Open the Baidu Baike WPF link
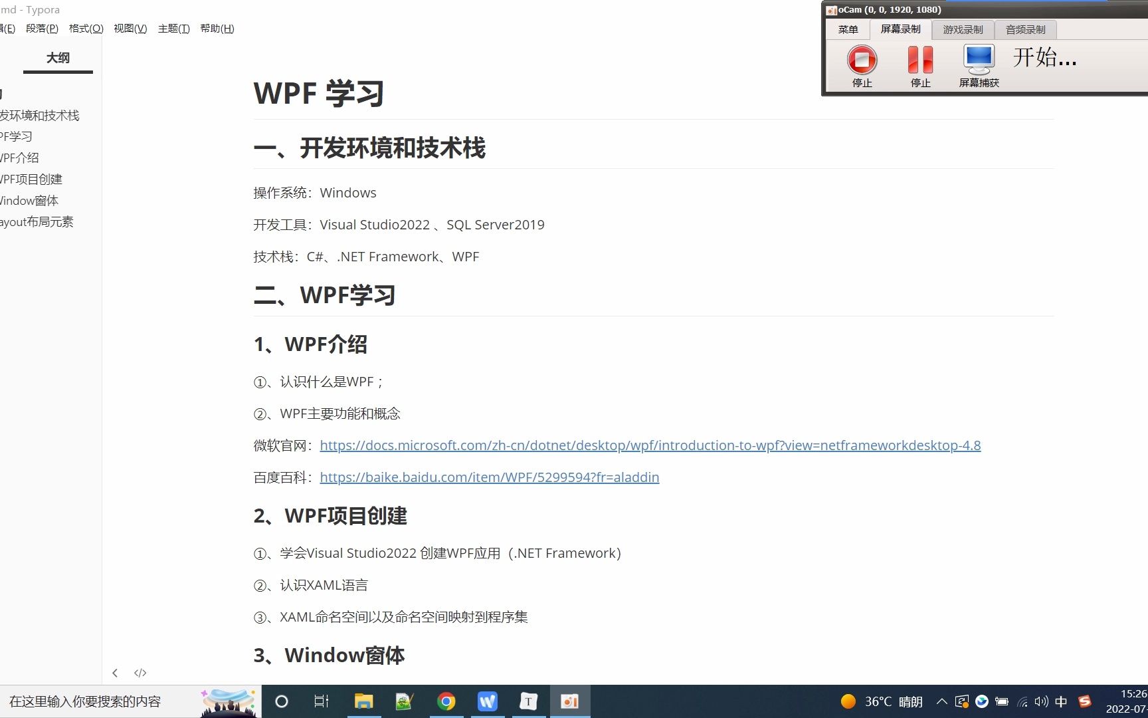Viewport: 1148px width, 718px height. (490, 477)
